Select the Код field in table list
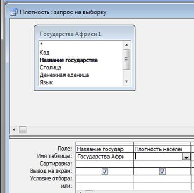The image size is (194, 193). click(81, 53)
